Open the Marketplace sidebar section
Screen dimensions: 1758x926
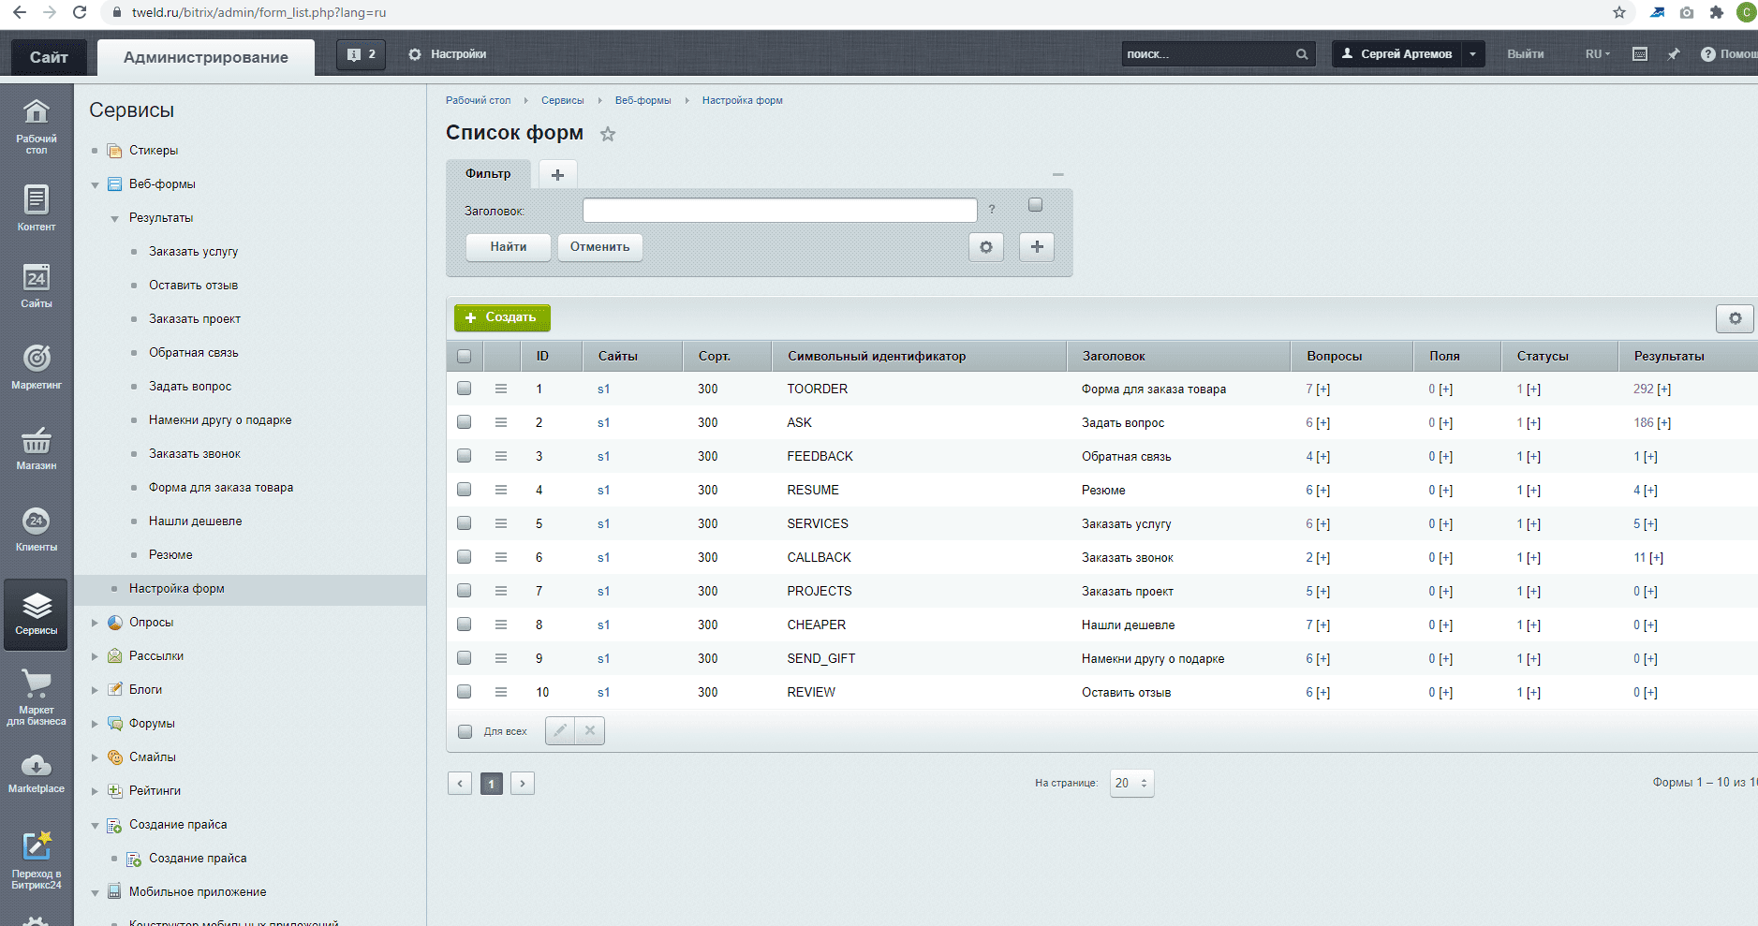(x=36, y=773)
